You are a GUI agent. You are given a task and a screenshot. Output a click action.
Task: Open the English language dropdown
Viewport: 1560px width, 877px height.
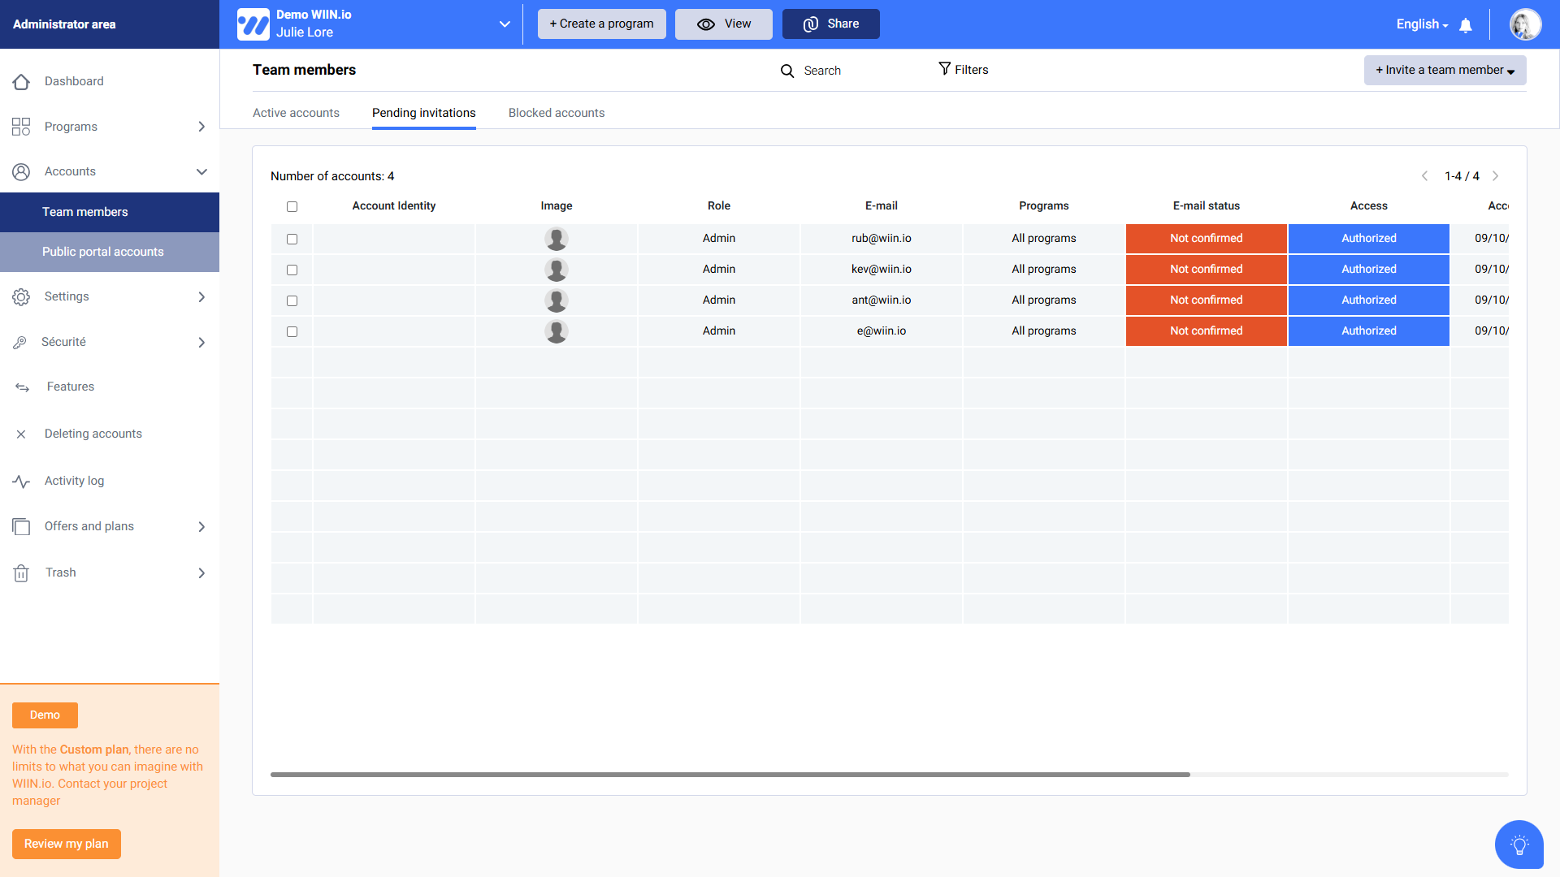point(1422,24)
